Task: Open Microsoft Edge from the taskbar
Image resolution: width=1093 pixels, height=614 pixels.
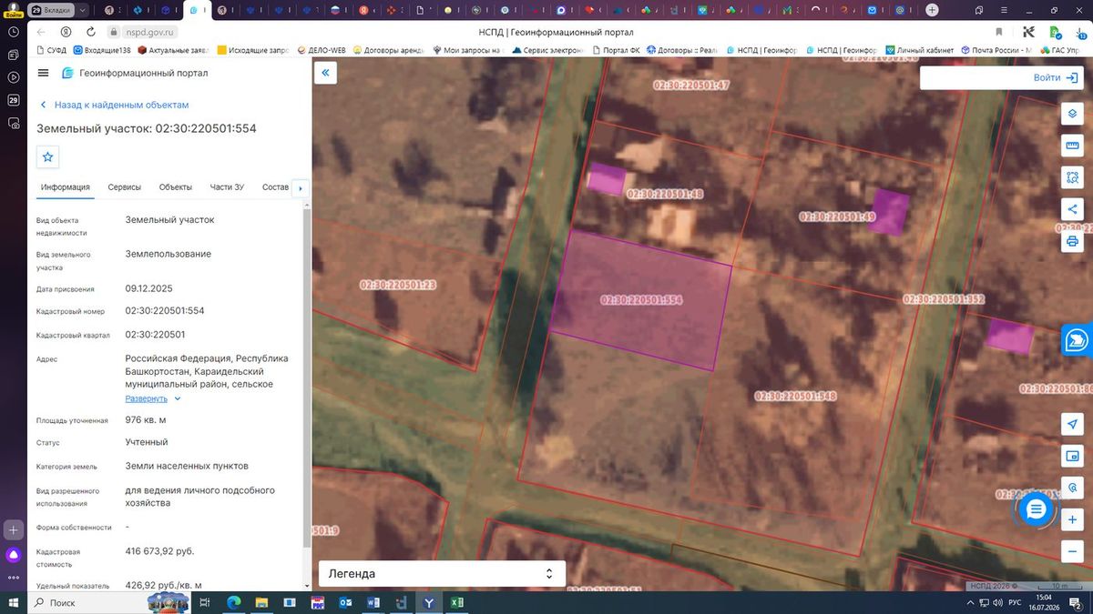Action: click(x=233, y=602)
